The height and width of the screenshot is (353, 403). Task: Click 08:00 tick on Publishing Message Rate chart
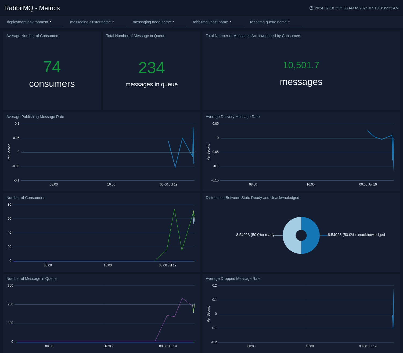tap(54, 184)
